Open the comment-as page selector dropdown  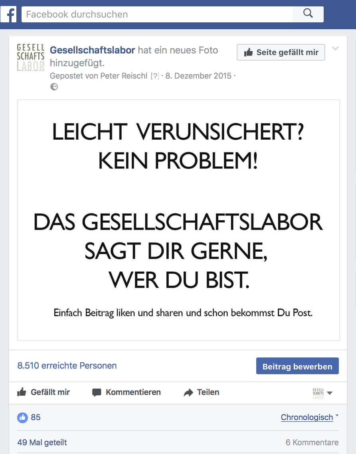click(322, 393)
